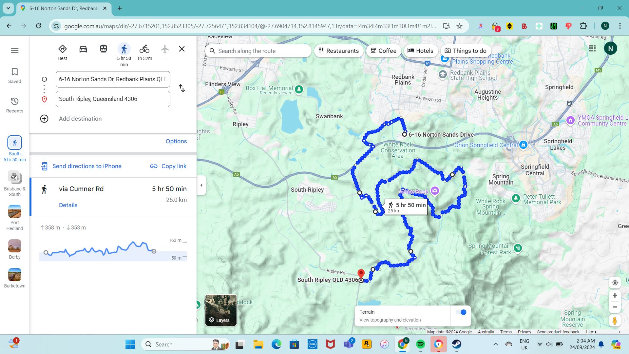Open the Chrome tab search dropdown

pos(8,8)
